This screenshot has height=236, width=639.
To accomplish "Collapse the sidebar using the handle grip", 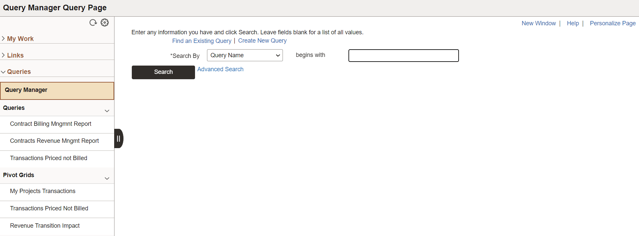I will point(119,138).
